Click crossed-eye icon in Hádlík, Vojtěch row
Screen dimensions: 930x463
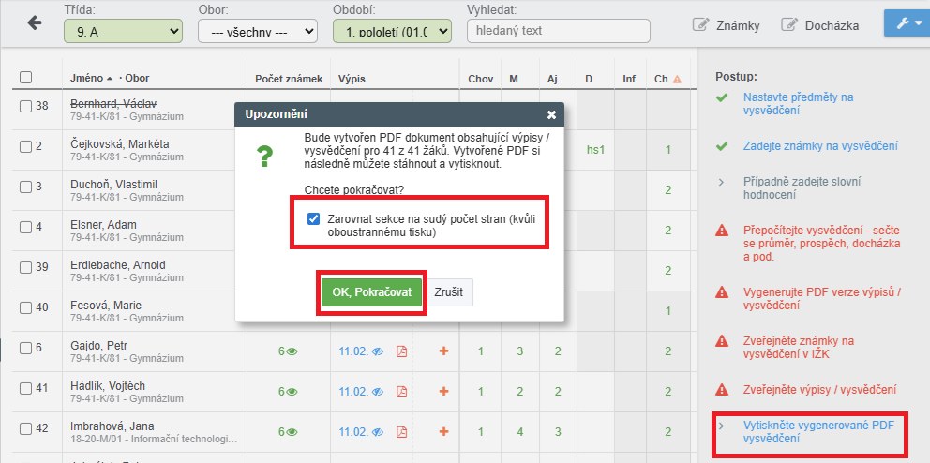pos(379,392)
